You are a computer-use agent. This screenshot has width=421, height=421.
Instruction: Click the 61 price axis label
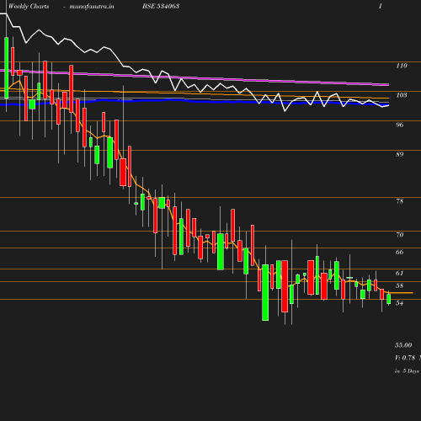coord(400,273)
